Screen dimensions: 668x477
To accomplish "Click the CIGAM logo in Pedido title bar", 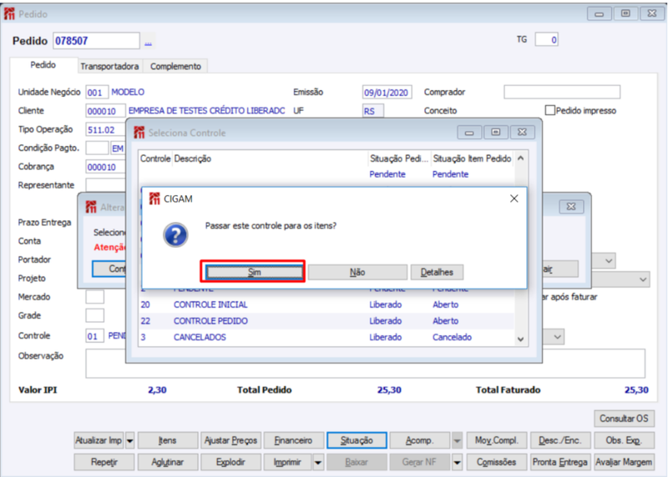I will tap(9, 13).
